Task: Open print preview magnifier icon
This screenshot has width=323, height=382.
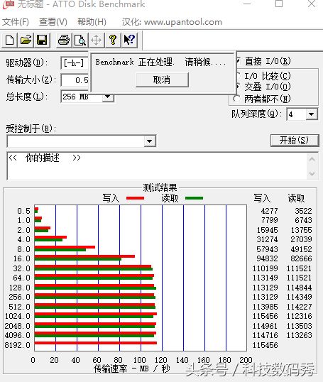Action: point(80,40)
